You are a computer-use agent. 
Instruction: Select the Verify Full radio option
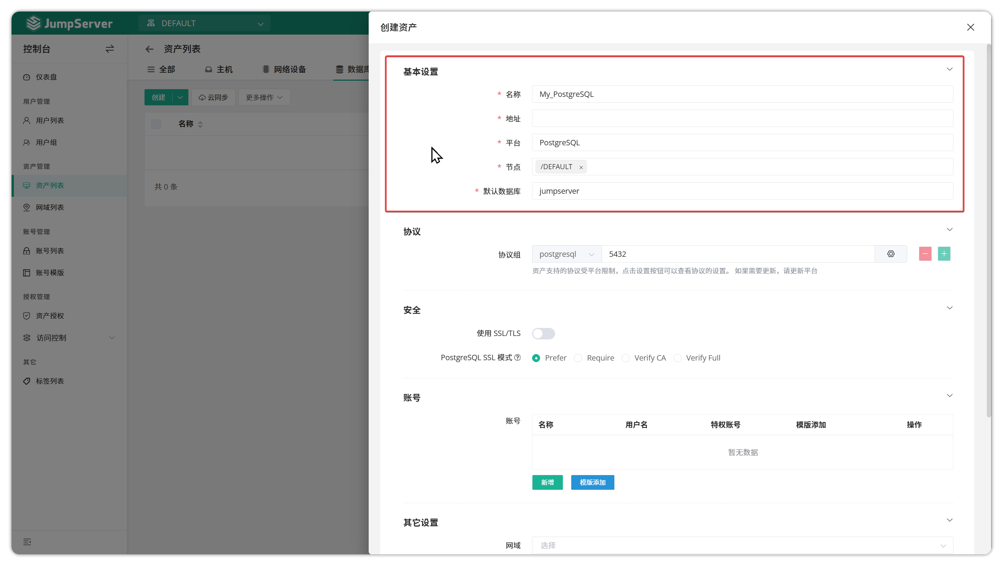click(677, 357)
